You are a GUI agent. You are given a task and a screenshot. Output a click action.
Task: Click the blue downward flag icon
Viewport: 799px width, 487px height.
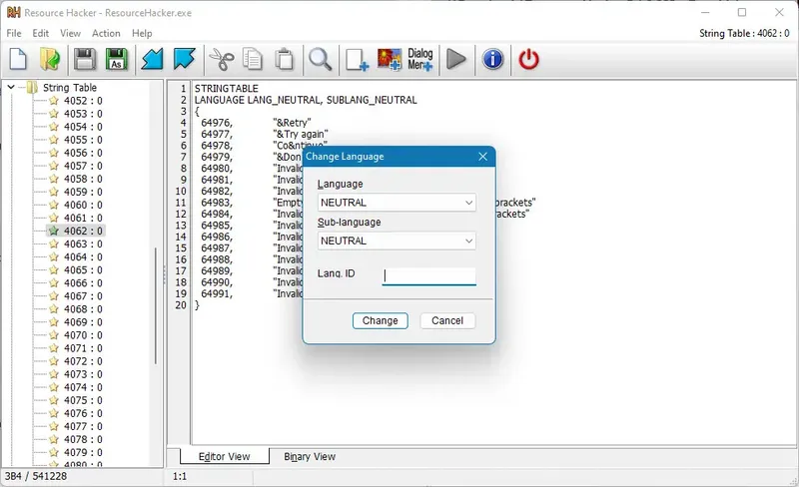[184, 59]
